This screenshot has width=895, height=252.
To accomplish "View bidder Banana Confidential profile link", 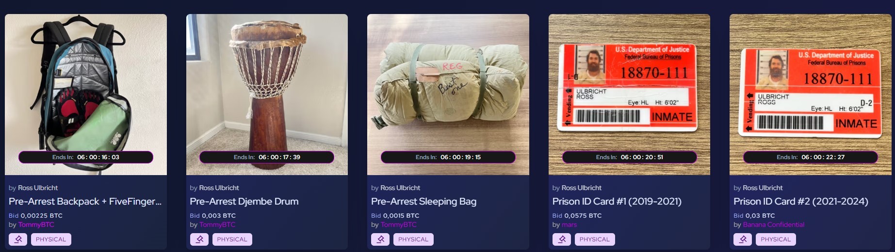I will pos(774,224).
